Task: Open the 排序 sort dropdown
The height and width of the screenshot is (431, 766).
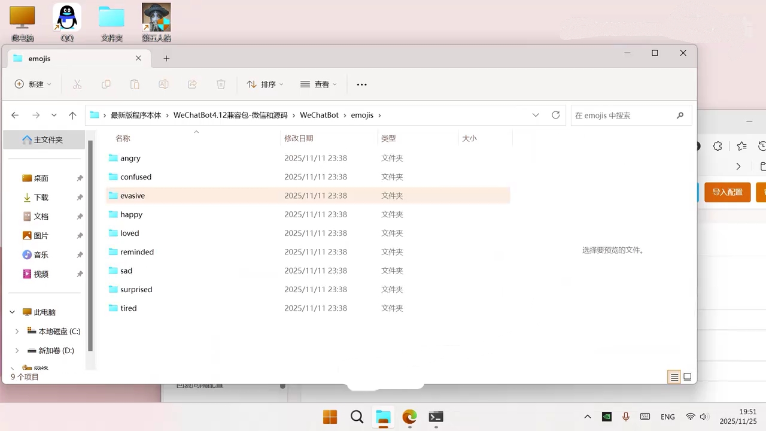Action: pyautogui.click(x=265, y=84)
